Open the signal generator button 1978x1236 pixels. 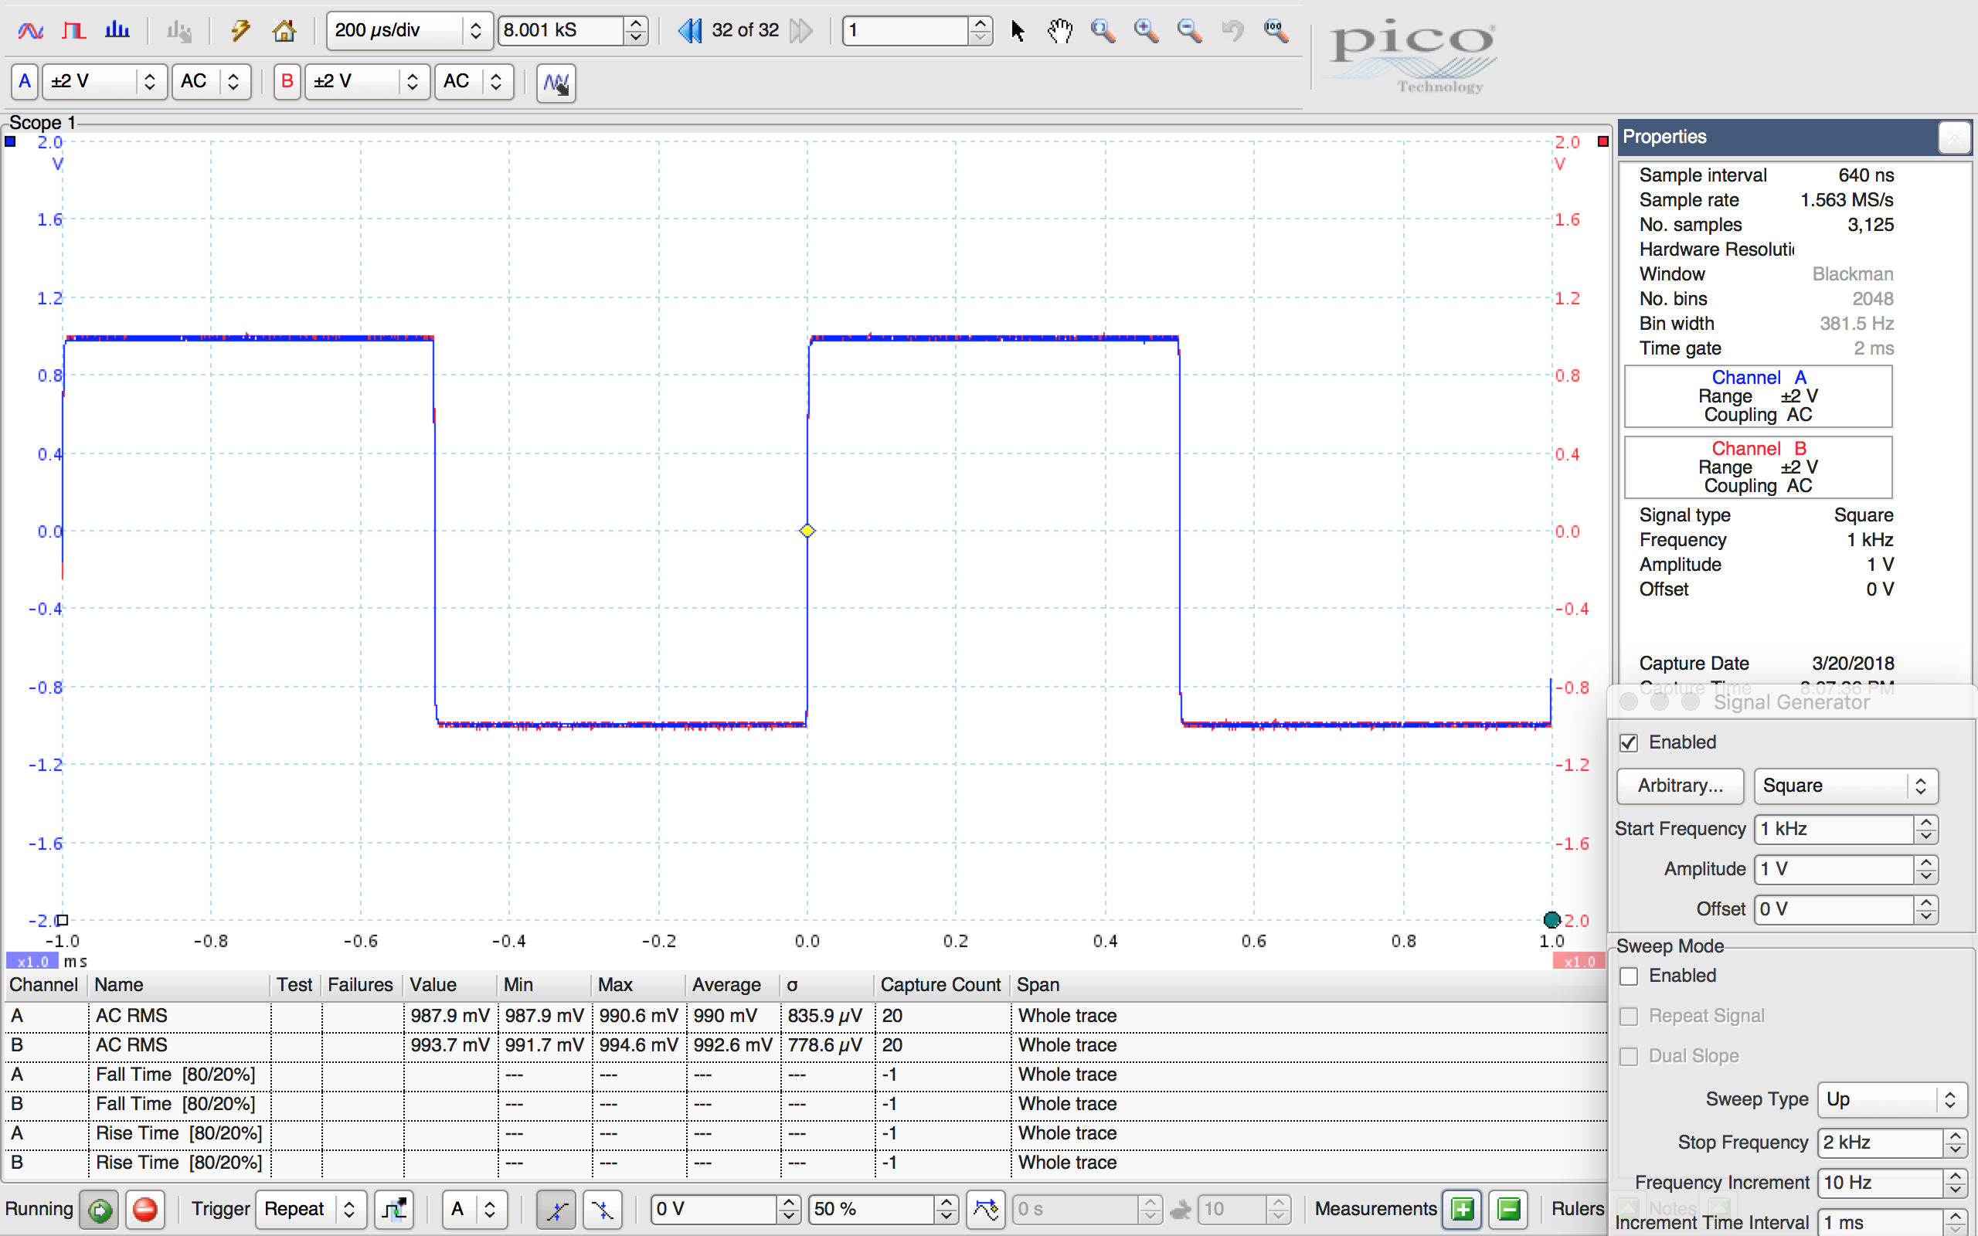pyautogui.click(x=556, y=83)
